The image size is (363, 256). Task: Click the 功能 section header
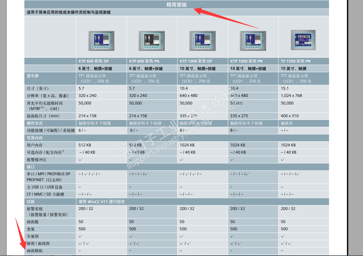[x=31, y=202]
